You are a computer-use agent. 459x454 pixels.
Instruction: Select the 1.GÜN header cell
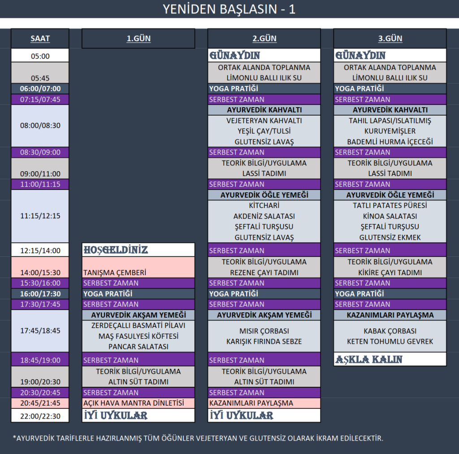pyautogui.click(x=138, y=39)
